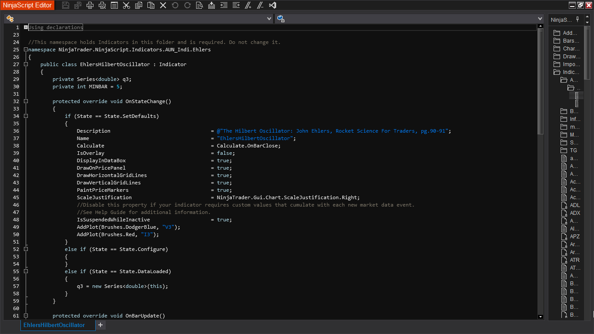Click the editor vertical scrollbar down arrow
This screenshot has width=594, height=334.
(x=541, y=317)
